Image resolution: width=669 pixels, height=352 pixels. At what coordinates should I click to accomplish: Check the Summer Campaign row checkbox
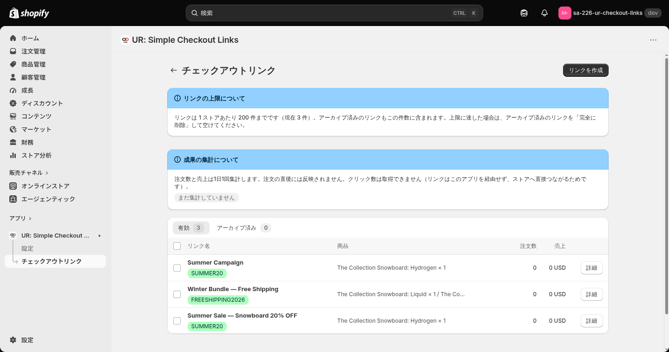177,268
